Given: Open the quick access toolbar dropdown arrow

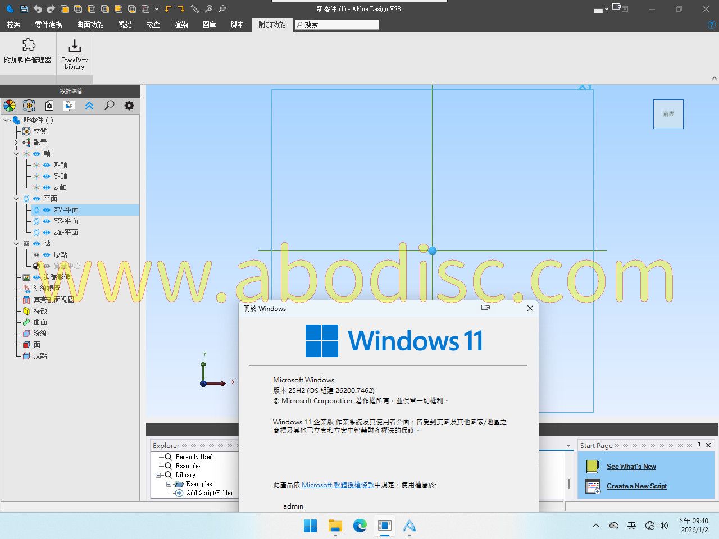Looking at the screenshot, I should (x=157, y=9).
